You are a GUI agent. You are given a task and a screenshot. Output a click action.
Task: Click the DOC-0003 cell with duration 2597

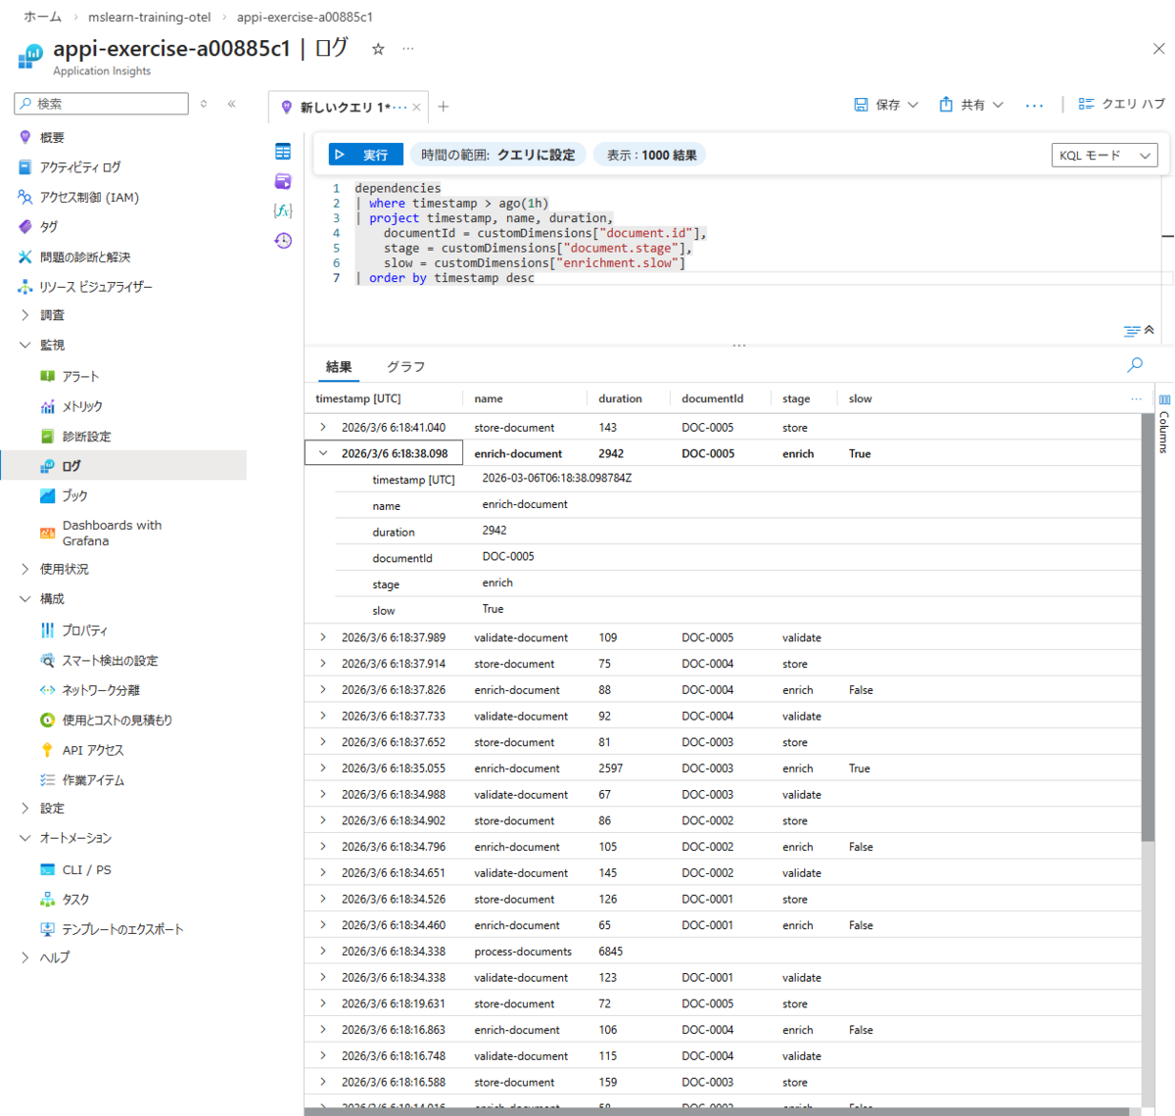tap(708, 768)
